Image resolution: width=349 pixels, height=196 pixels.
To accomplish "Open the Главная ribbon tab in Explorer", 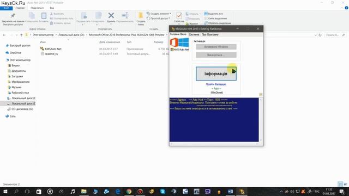I will [20, 8].
